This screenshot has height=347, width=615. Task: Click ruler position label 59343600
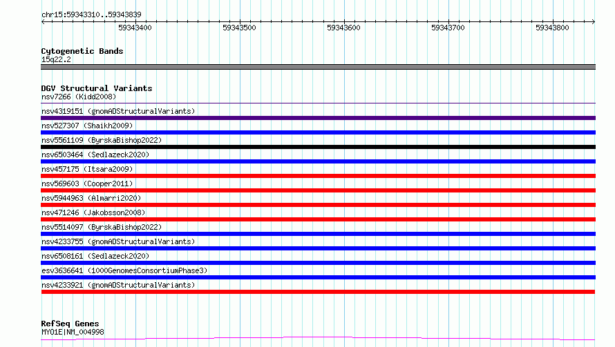[343, 28]
